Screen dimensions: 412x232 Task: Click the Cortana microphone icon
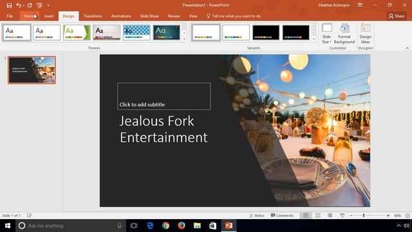(120, 226)
